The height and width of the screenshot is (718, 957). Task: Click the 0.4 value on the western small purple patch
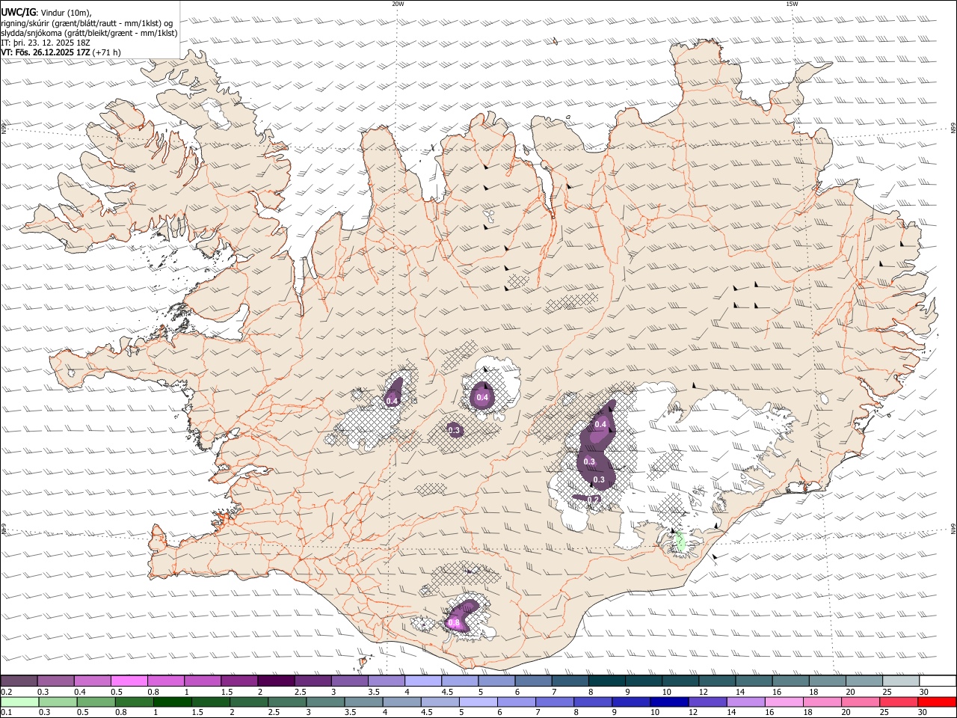[392, 401]
